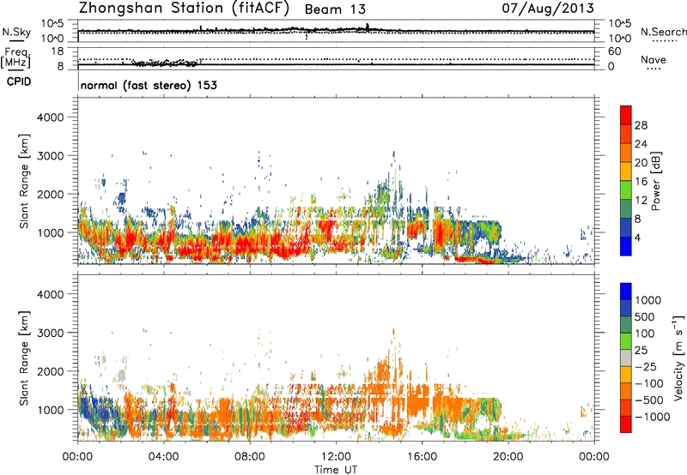The width and height of the screenshot is (687, 475).
Task: Click the 'N.Sky' legend label
Action: coord(16,32)
